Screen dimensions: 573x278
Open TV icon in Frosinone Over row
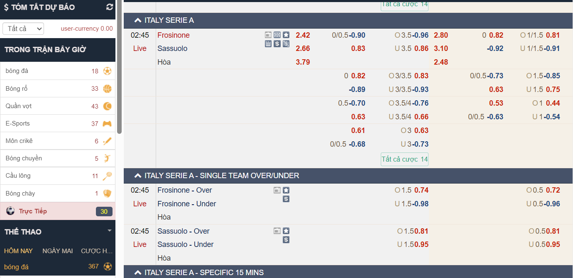[277, 190]
